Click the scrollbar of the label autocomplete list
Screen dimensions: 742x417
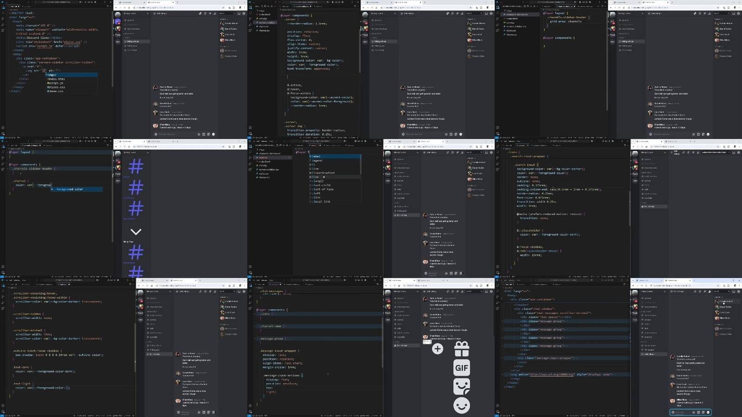point(360,165)
